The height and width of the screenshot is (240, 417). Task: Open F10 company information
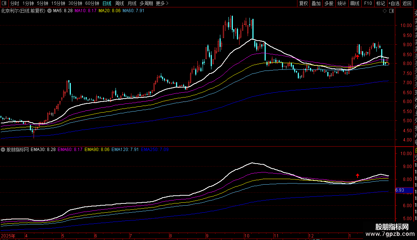368,3
